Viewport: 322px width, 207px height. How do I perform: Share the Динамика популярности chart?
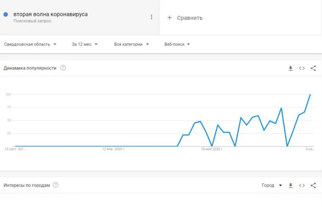coord(313,68)
